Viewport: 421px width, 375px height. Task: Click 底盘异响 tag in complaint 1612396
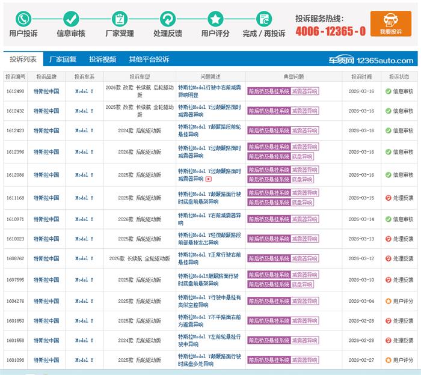pos(302,156)
